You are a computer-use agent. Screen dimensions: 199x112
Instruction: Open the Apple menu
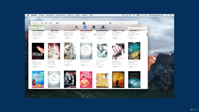pyautogui.click(x=28, y=15)
